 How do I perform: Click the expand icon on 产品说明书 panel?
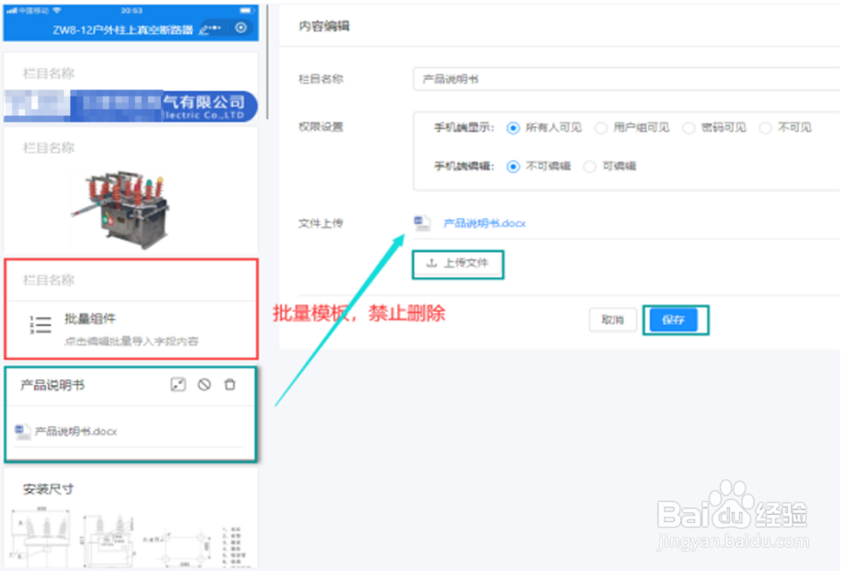click(x=179, y=385)
